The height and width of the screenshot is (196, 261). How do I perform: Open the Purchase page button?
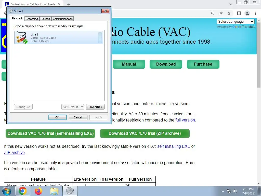coord(203,64)
